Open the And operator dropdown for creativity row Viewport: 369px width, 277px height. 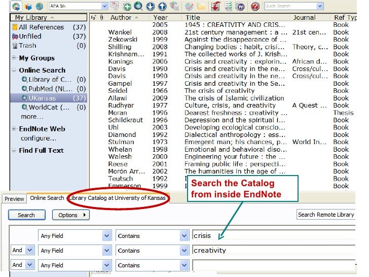pos(29,251)
